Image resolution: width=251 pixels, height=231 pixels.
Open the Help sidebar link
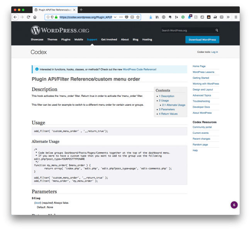195,150
